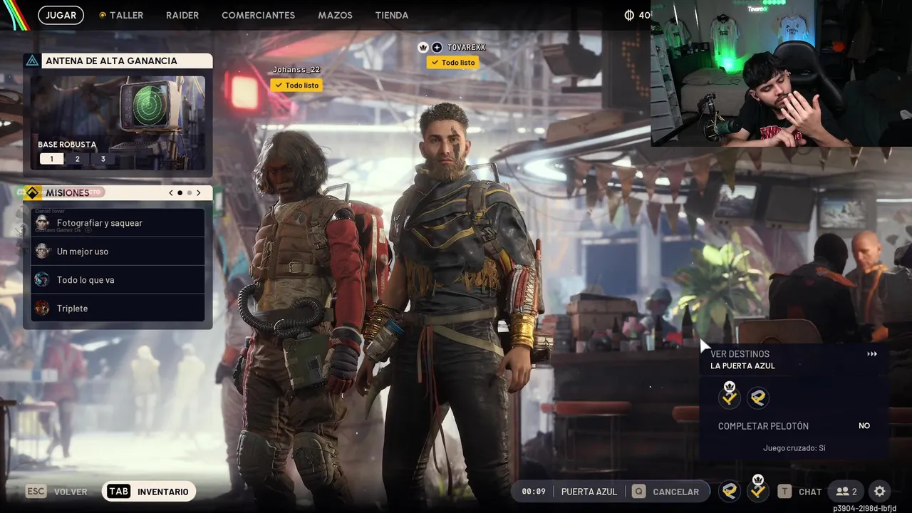
Task: Click VOLVER to go back
Action: coord(71,492)
